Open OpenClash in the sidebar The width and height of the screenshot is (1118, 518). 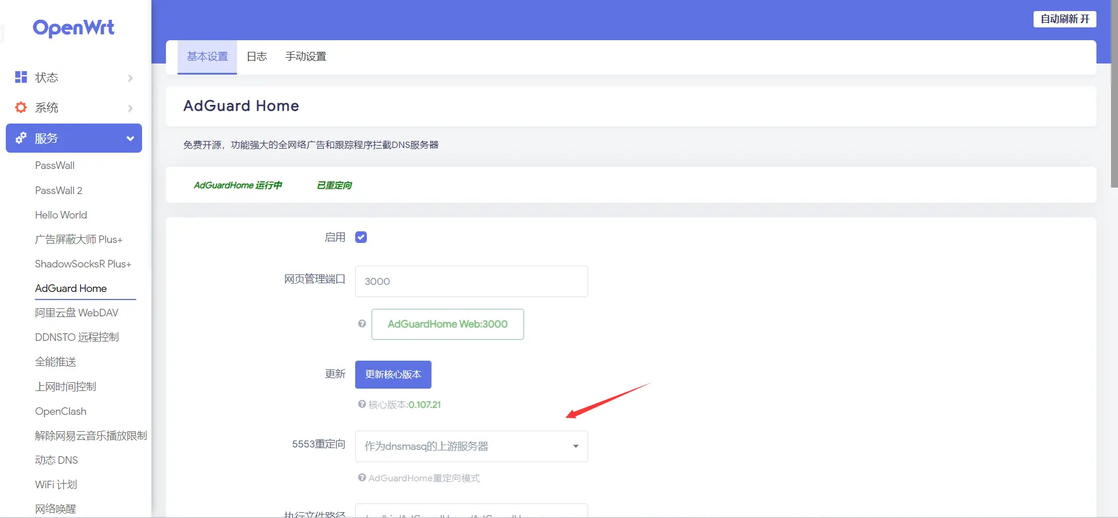click(x=61, y=411)
